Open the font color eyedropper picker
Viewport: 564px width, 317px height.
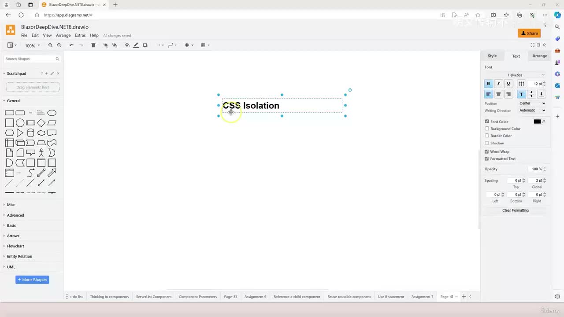coord(544,122)
